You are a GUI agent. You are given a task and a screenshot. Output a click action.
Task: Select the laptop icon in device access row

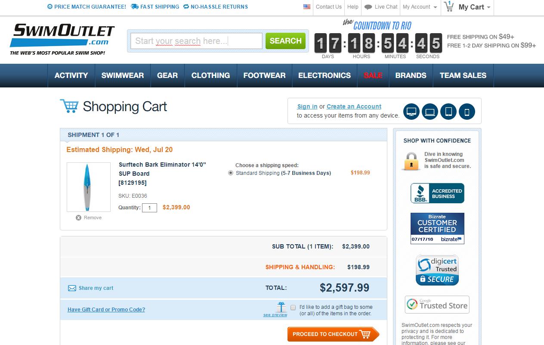click(430, 111)
